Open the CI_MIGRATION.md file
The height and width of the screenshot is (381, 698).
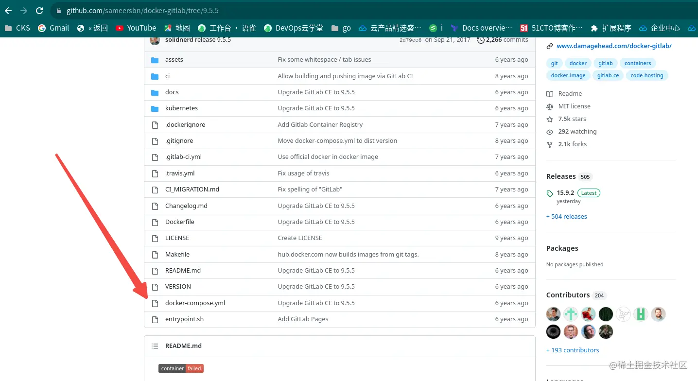click(x=192, y=190)
